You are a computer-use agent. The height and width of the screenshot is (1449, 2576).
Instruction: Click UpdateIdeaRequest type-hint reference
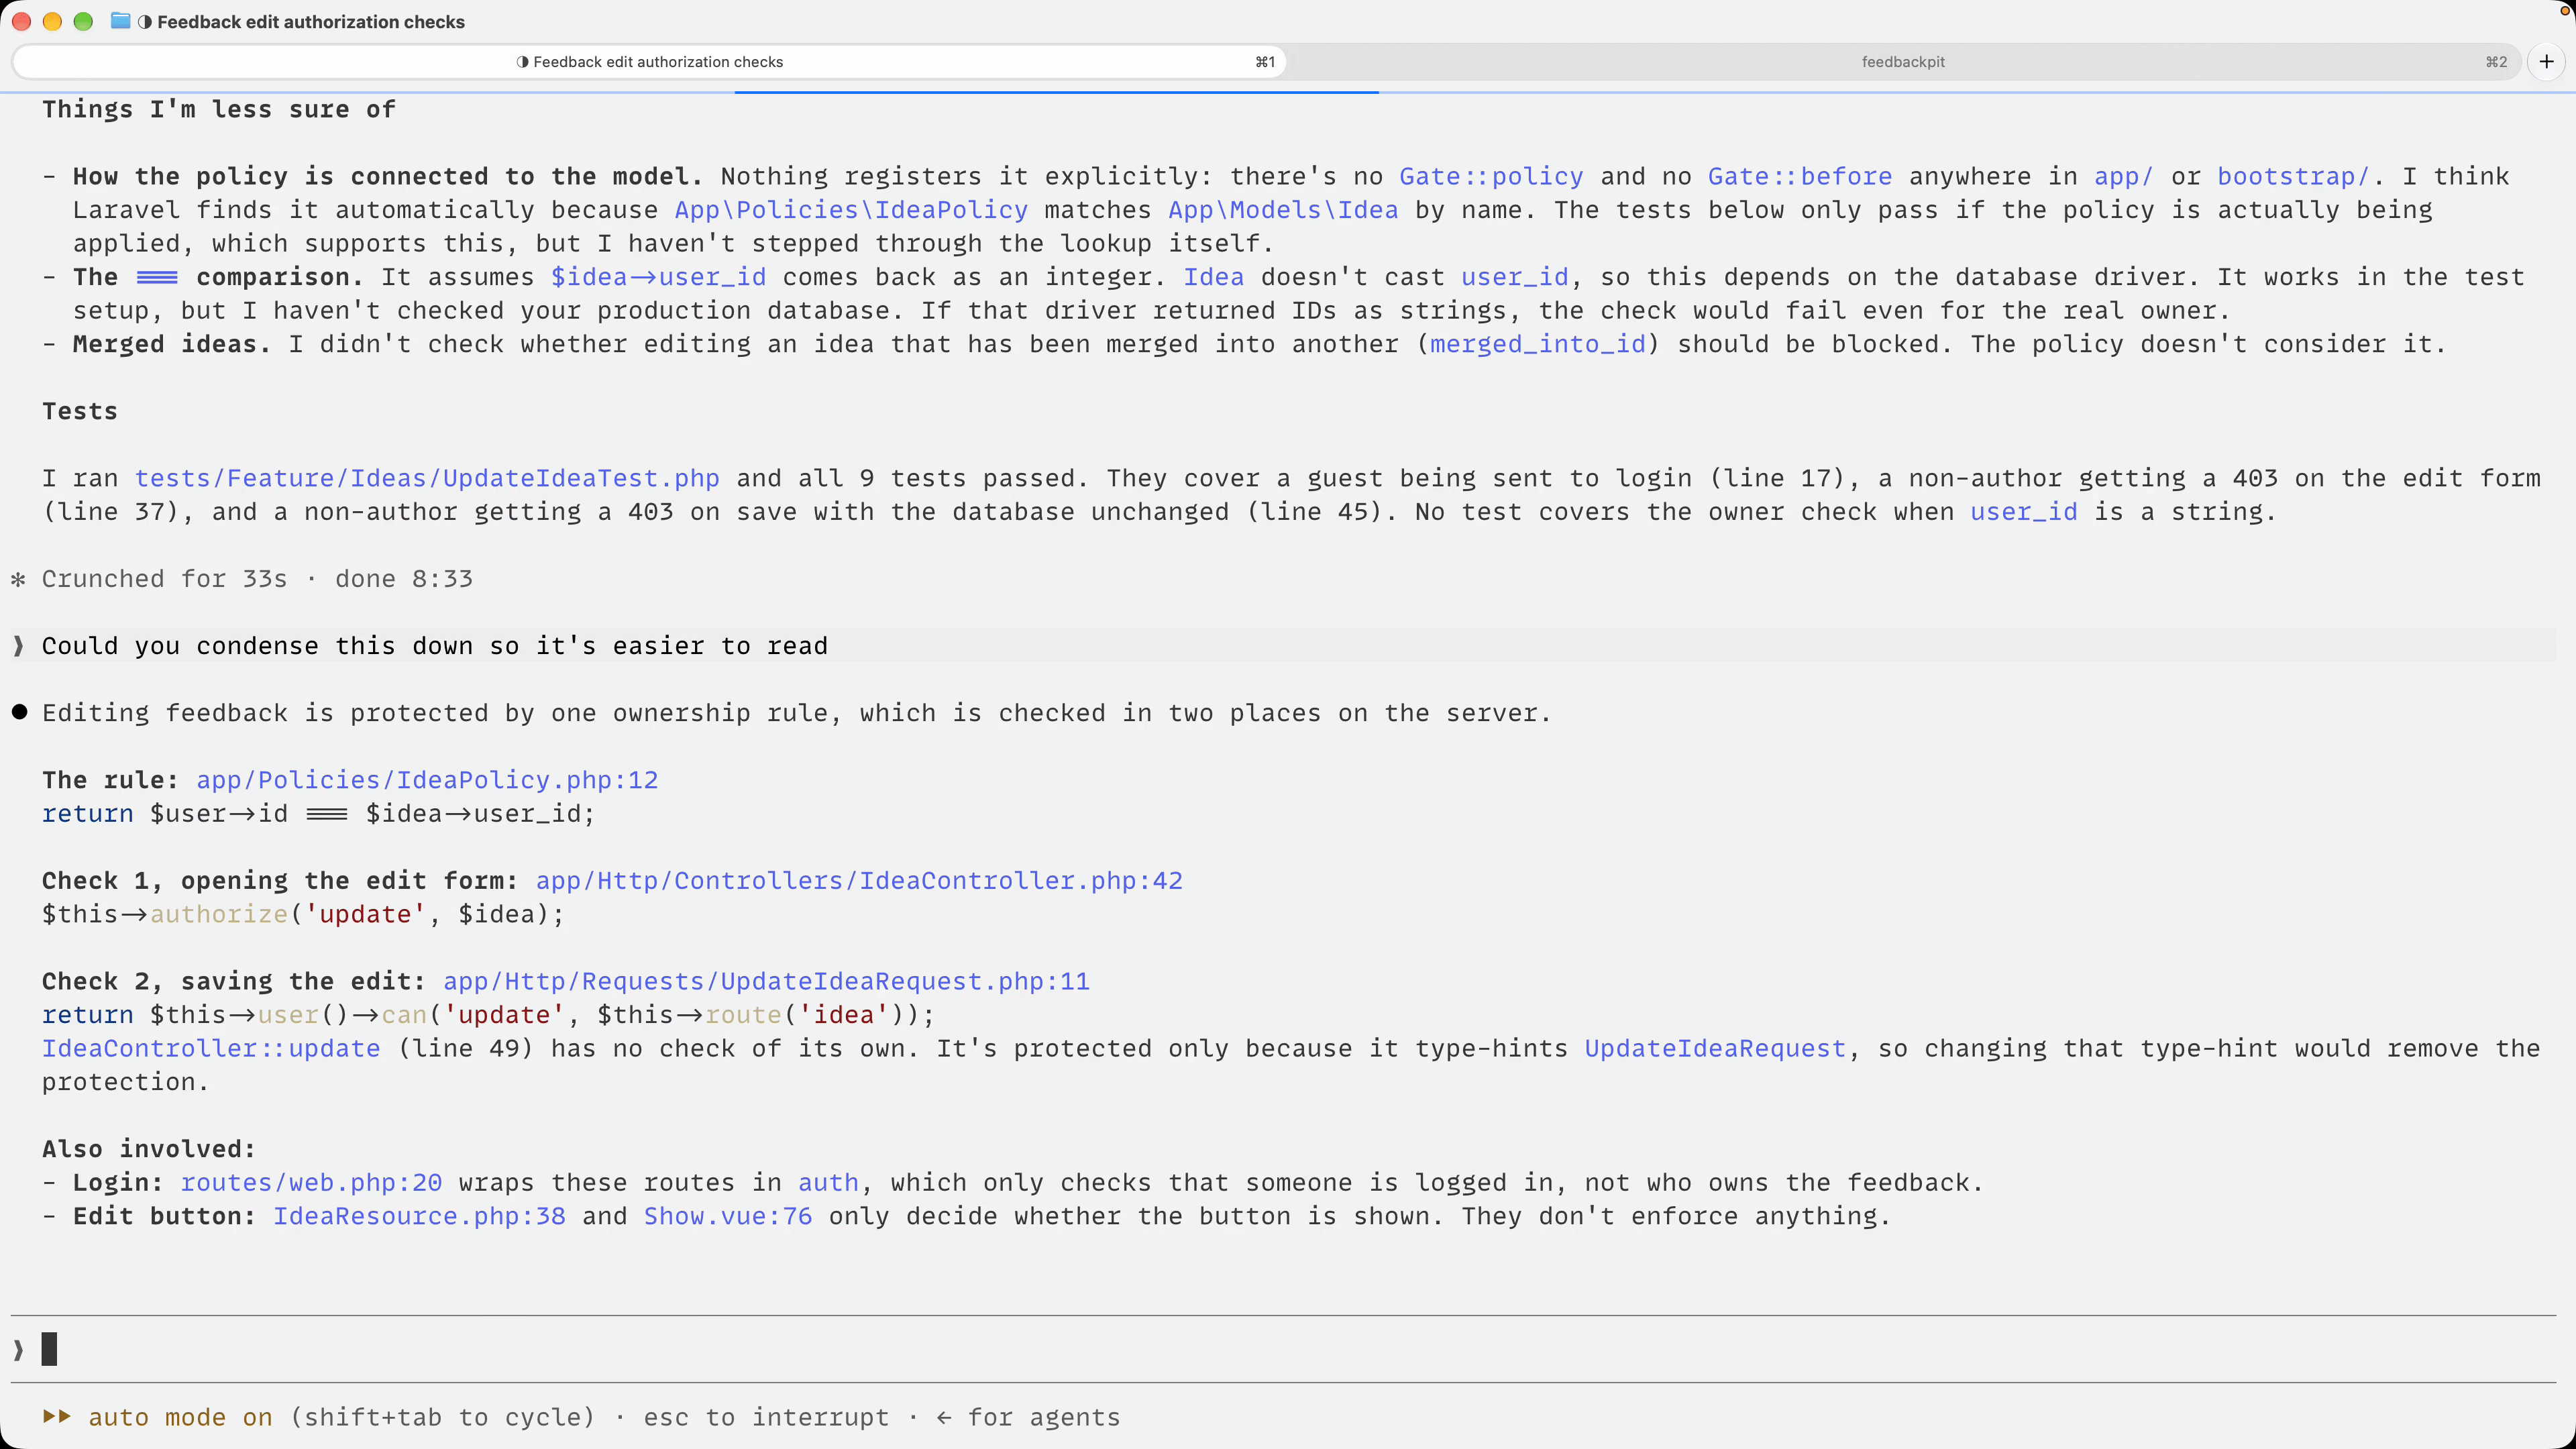pos(1714,1049)
